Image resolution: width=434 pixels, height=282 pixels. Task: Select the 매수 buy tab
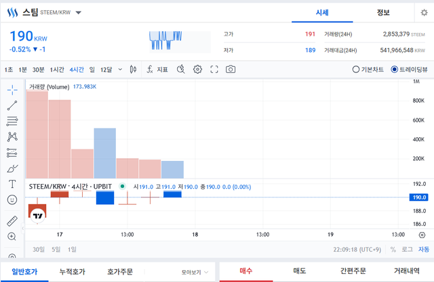click(246, 271)
